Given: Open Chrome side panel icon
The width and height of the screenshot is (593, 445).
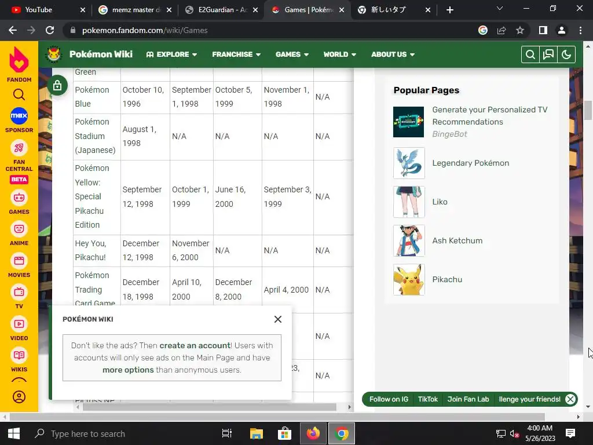Looking at the screenshot, I should 543,30.
